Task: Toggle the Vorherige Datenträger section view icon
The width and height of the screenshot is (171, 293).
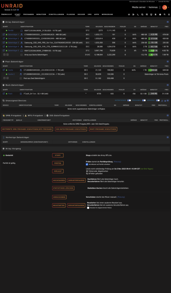Action: (x=167, y=138)
